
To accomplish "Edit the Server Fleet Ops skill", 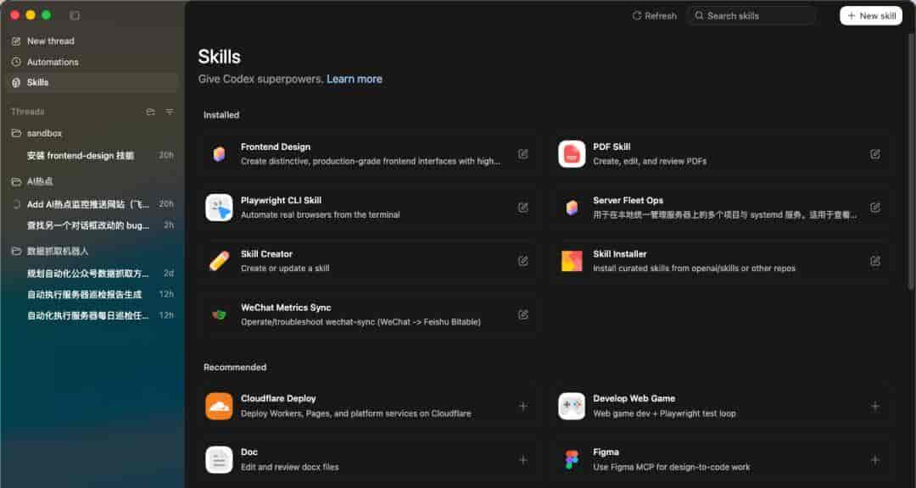I will (875, 208).
